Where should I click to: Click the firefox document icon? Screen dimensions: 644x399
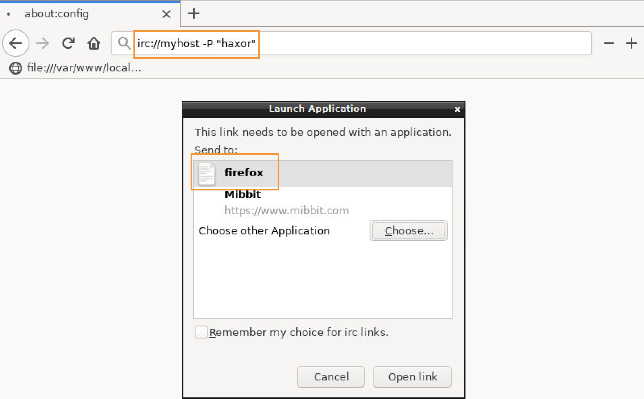[x=207, y=173]
